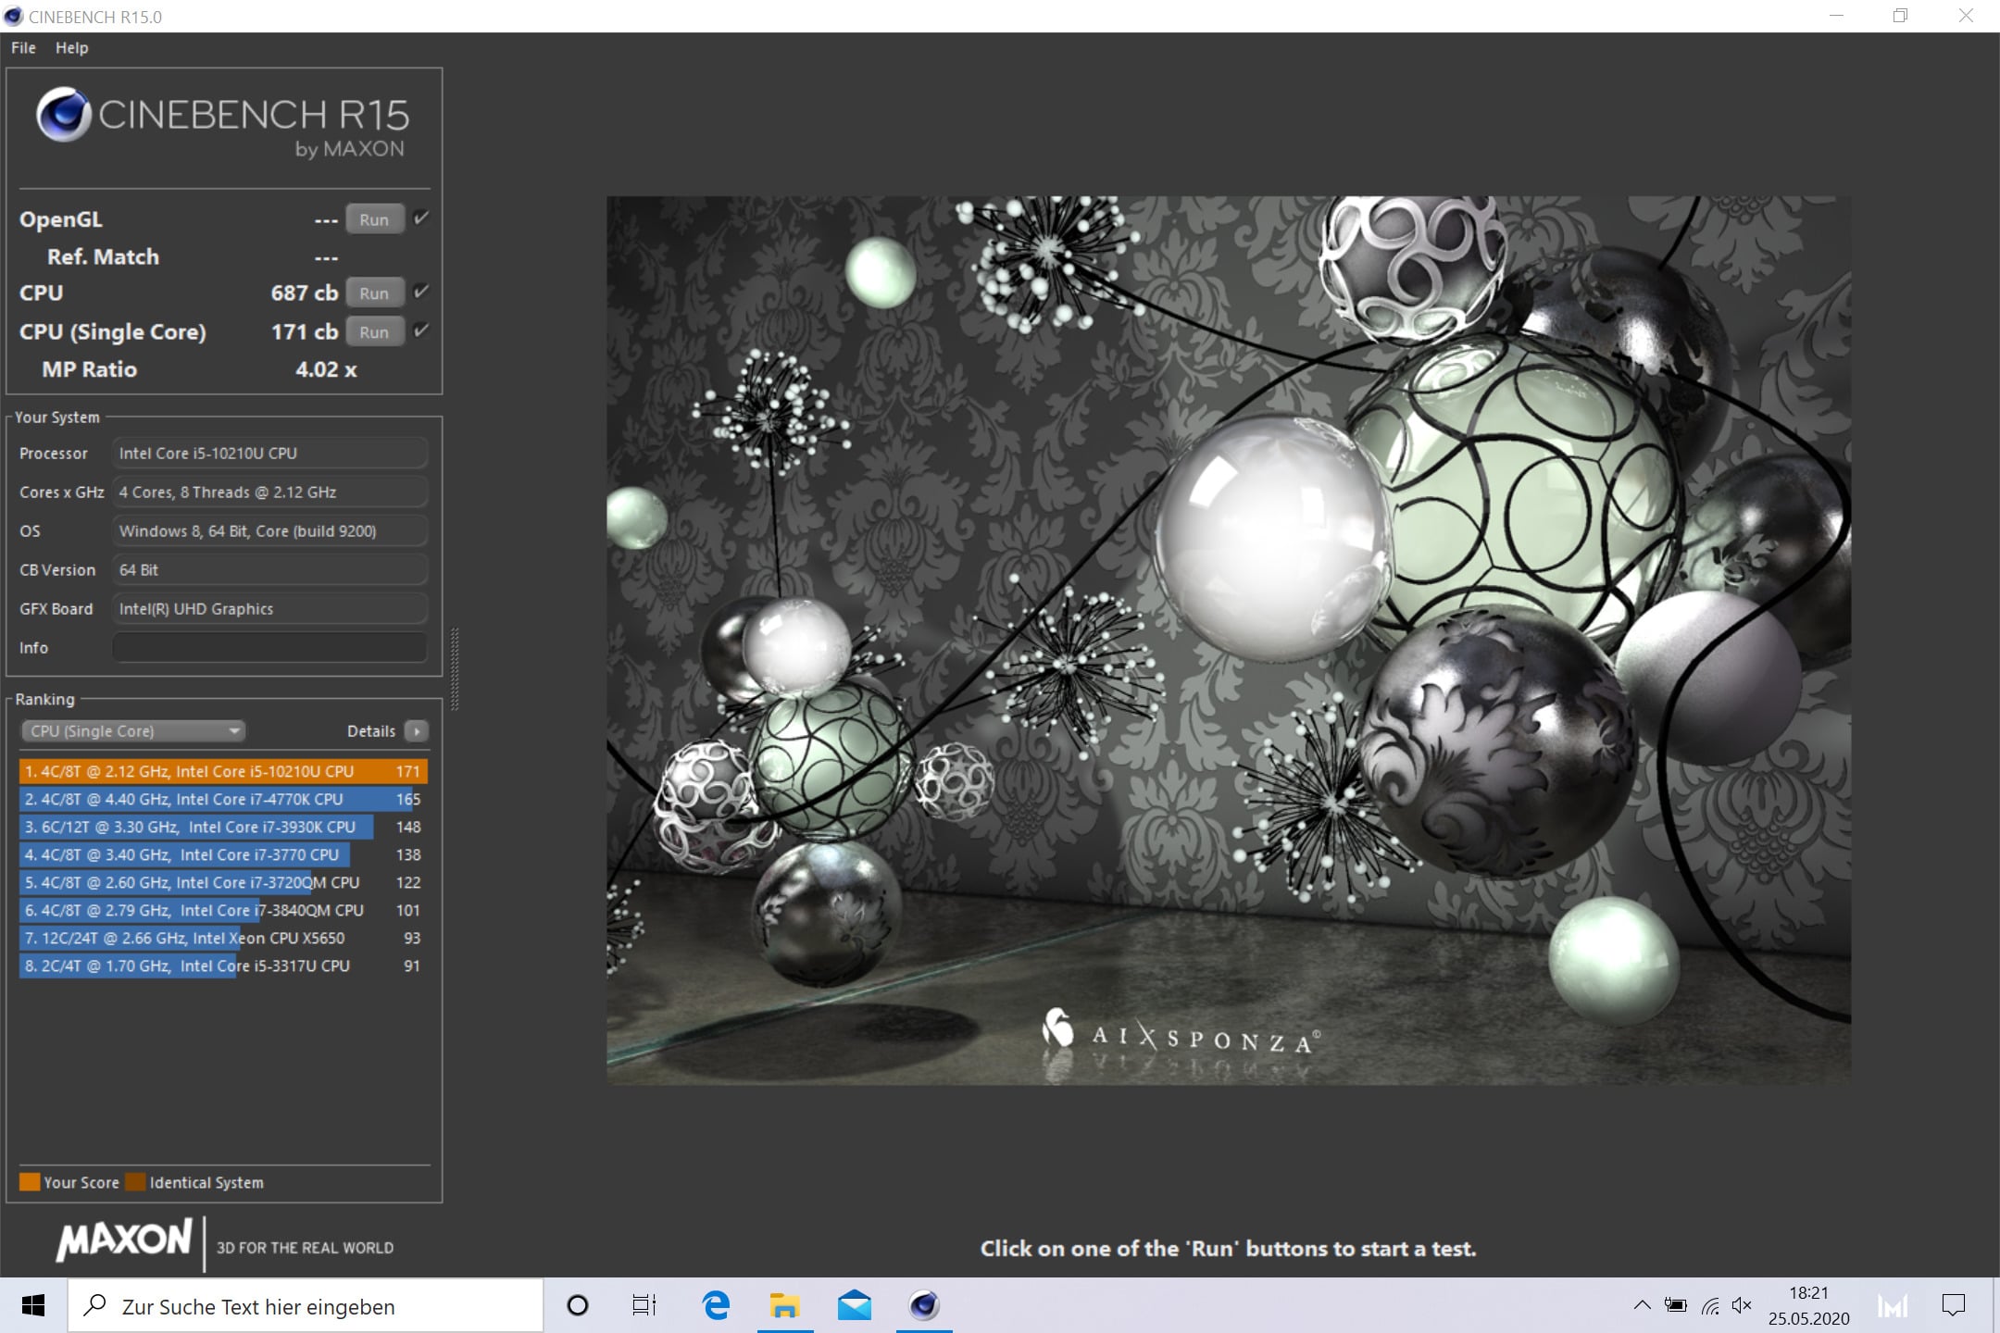This screenshot has height=1333, width=2000.
Task: Open the File menu
Action: 23,48
